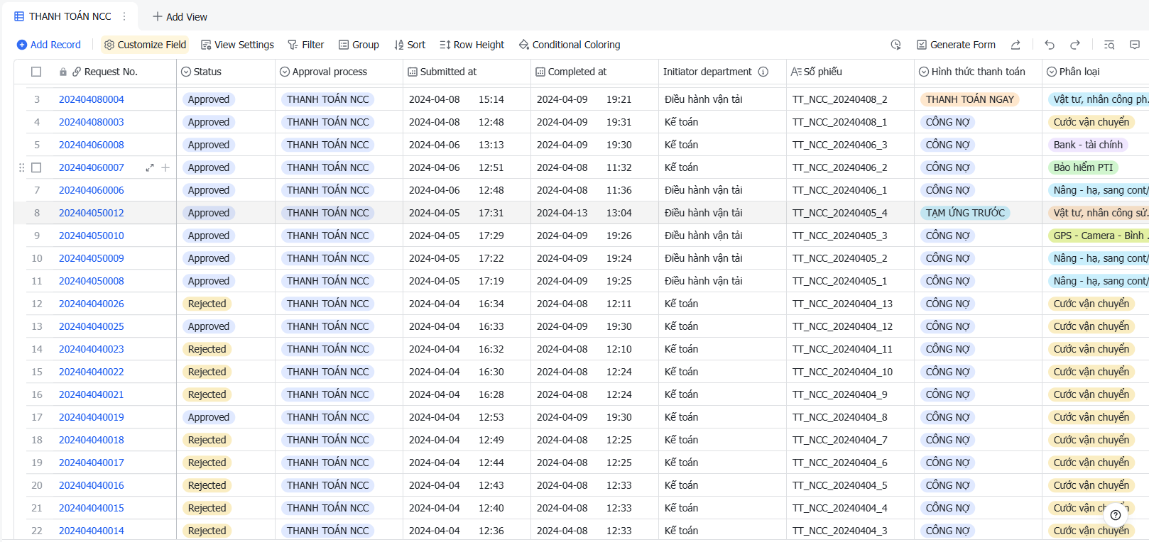Click the row handle of record 202404060007
The height and width of the screenshot is (542, 1149).
coord(21,167)
